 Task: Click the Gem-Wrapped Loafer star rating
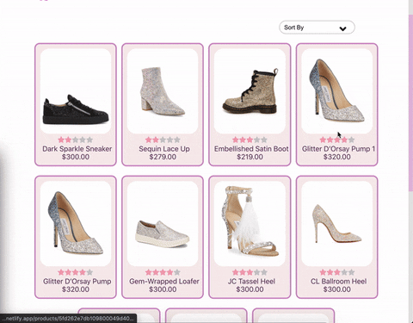click(x=163, y=272)
